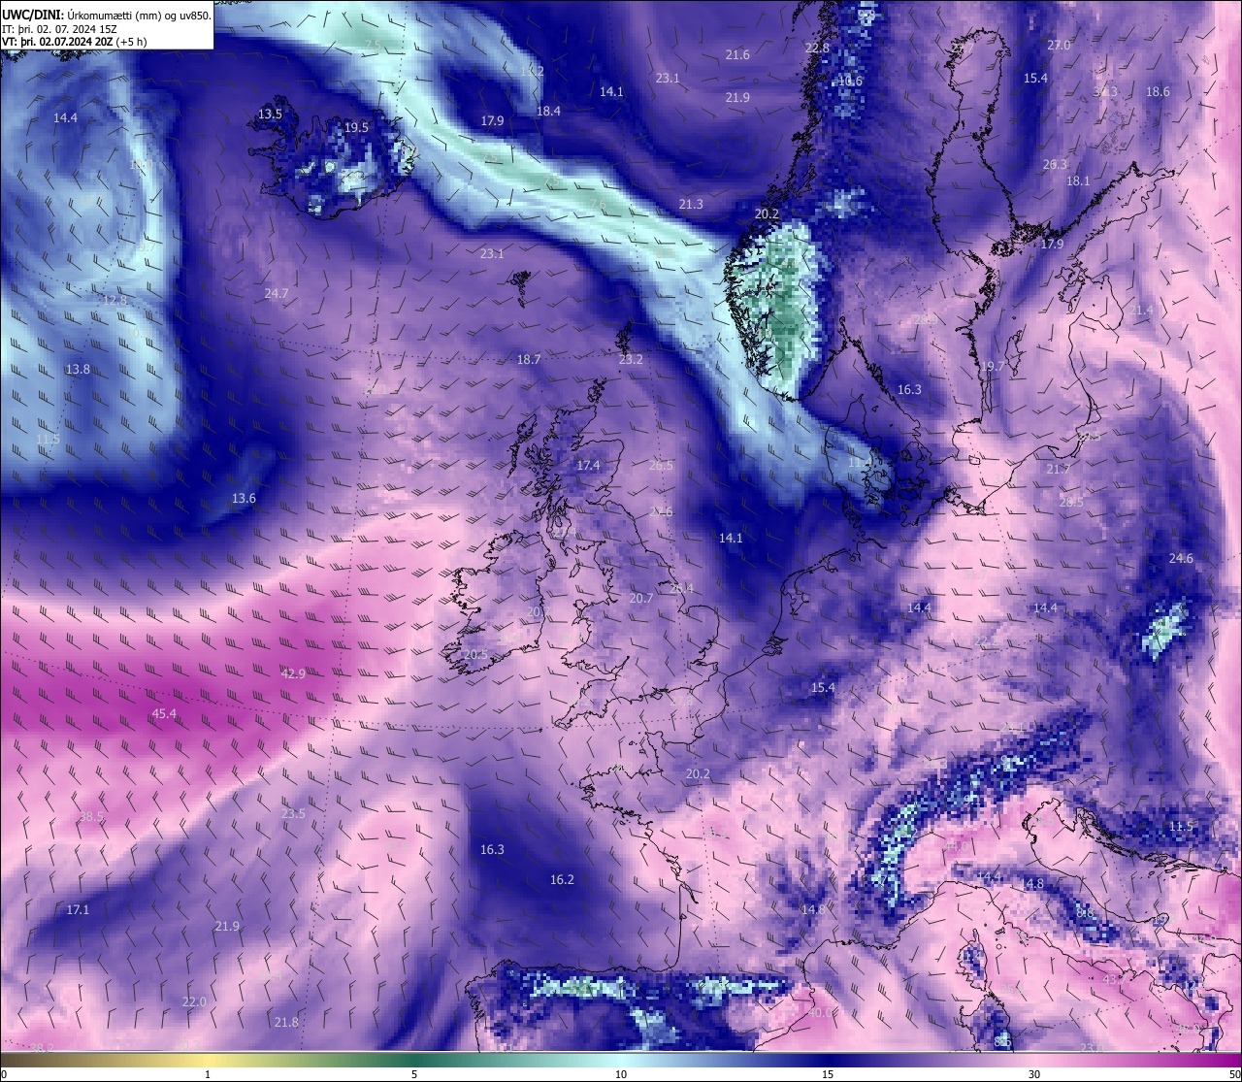Click the colour scale tick labelled 30
Image resolution: width=1242 pixels, height=1082 pixels.
pos(1034,1074)
